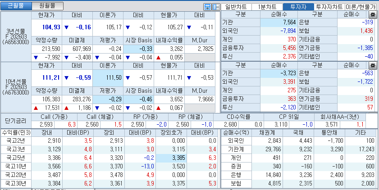Click the 금융투자 net buy value 5,456
The height and width of the screenshot is (190, 379).
click(x=290, y=48)
